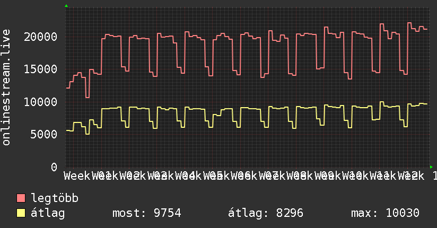Select the átlag legend label
437x228 pixels.
click(48, 213)
